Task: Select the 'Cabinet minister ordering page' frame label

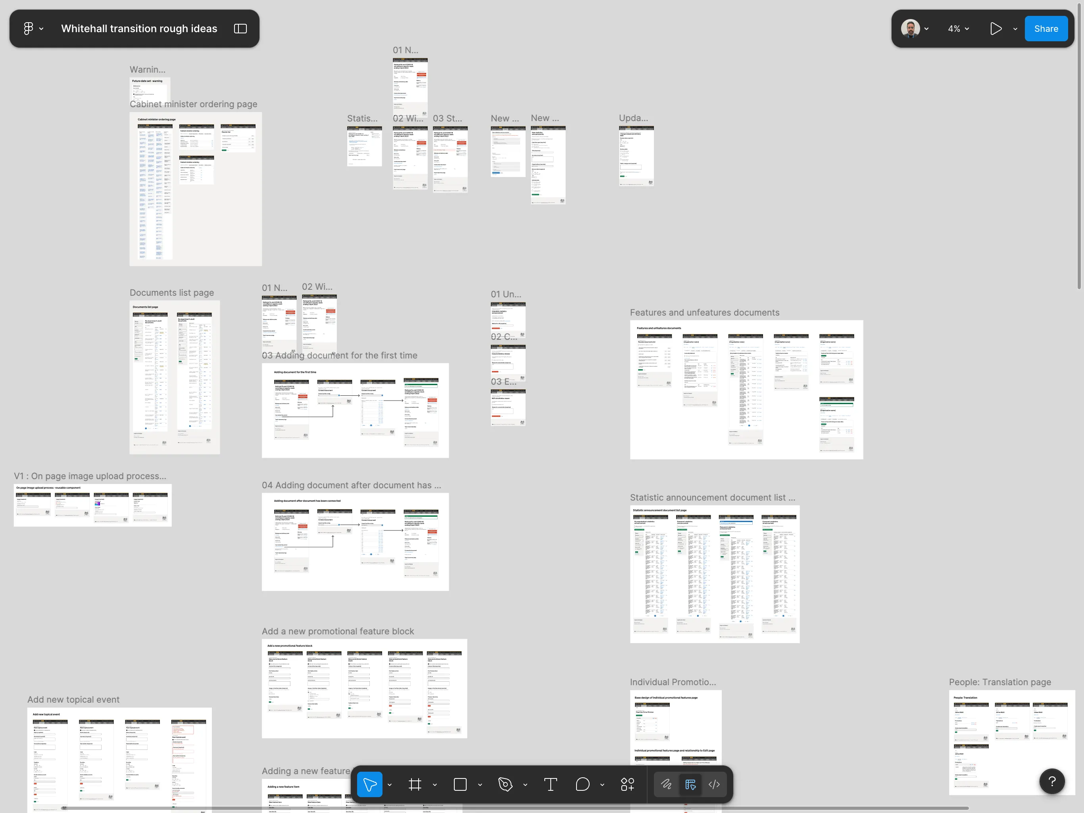Action: pos(193,104)
